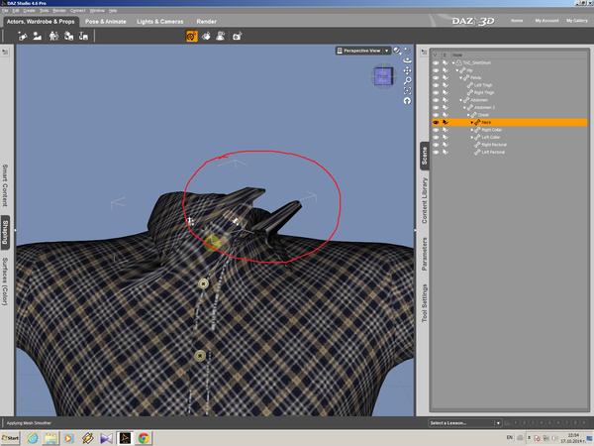Toggle visibility eye of Left Collar row
Image resolution: width=594 pixels, height=446 pixels.
point(436,138)
